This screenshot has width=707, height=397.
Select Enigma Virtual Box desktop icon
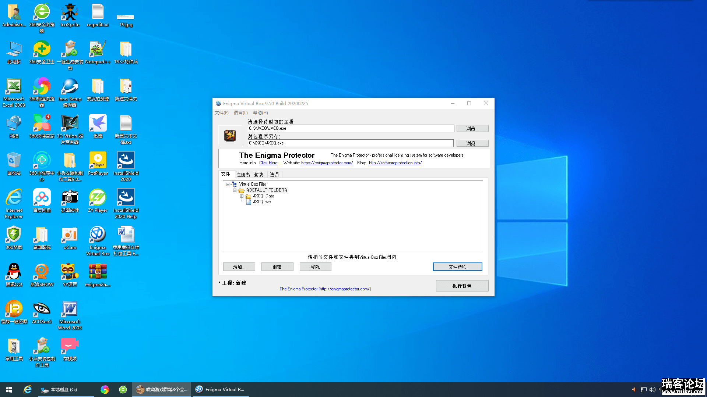pos(98,241)
